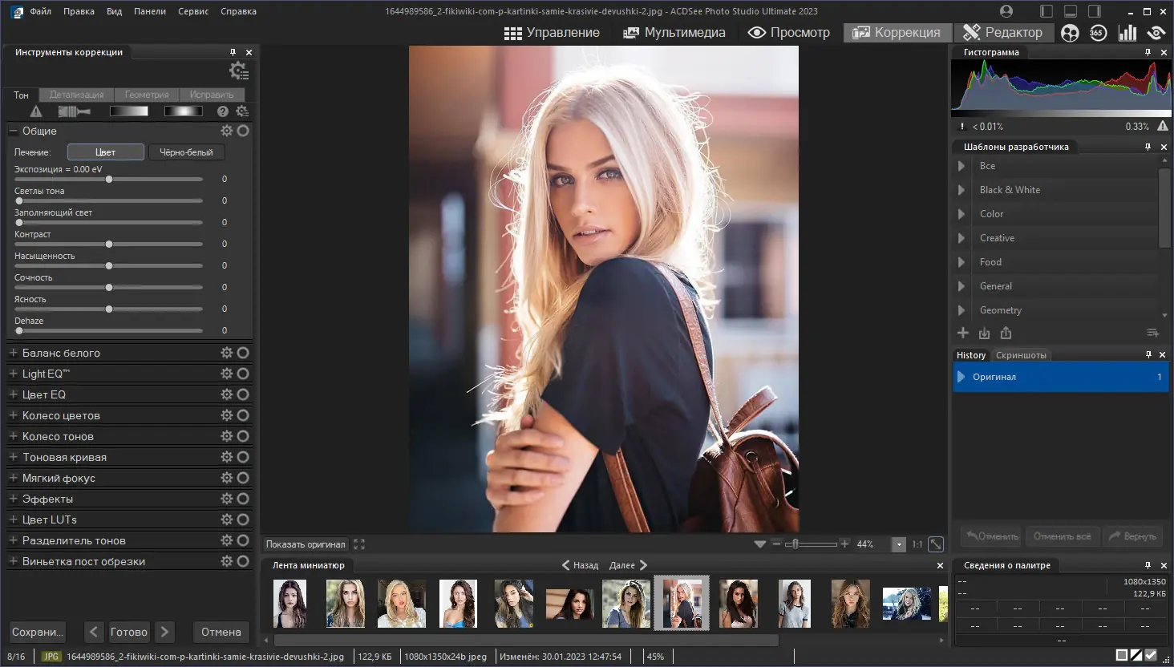1174x667 pixels.
Task: Click the Экспозиция slider handle
Action: [109, 179]
